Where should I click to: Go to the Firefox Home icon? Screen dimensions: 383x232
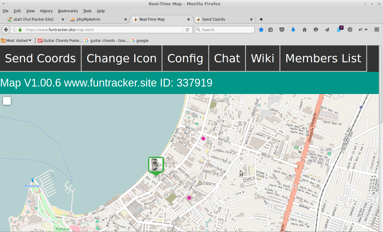(305, 30)
